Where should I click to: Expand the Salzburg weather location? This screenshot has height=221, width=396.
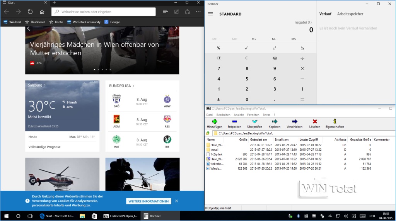pyautogui.click(x=37, y=85)
